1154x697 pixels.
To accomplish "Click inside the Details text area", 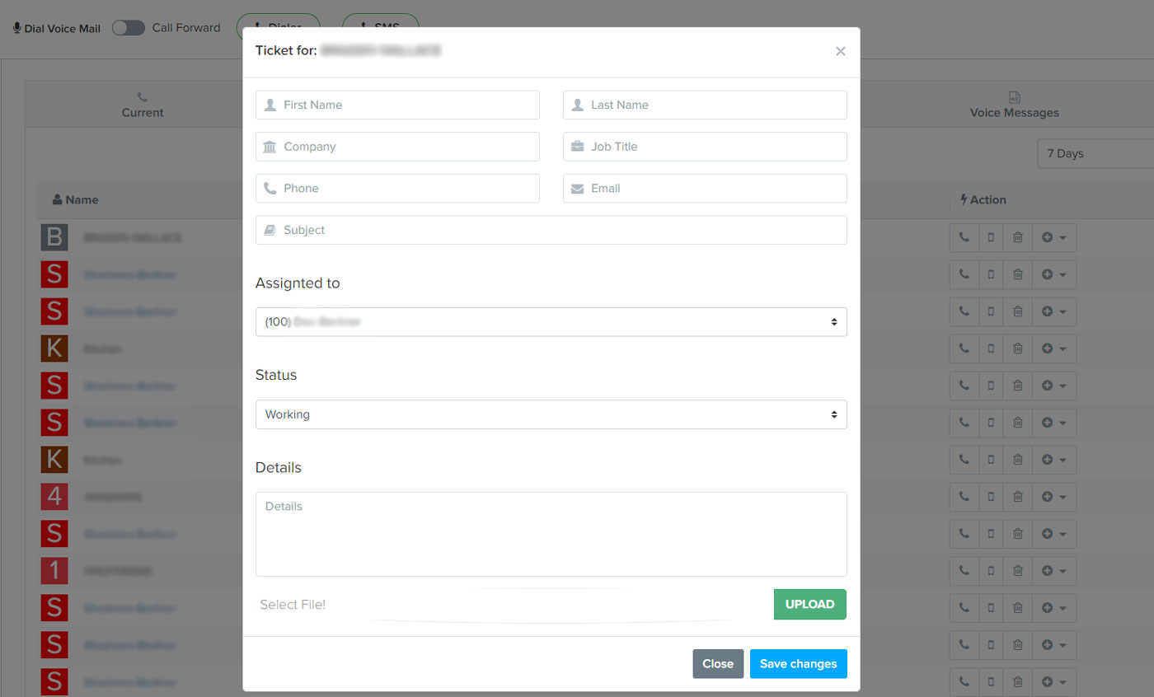I will (551, 534).
